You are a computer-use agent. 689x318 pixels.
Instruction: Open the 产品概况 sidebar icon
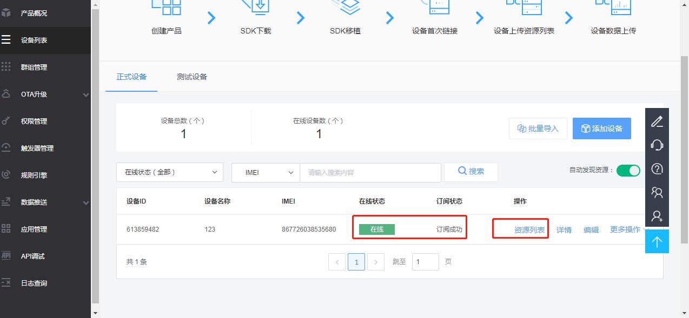click(8, 13)
